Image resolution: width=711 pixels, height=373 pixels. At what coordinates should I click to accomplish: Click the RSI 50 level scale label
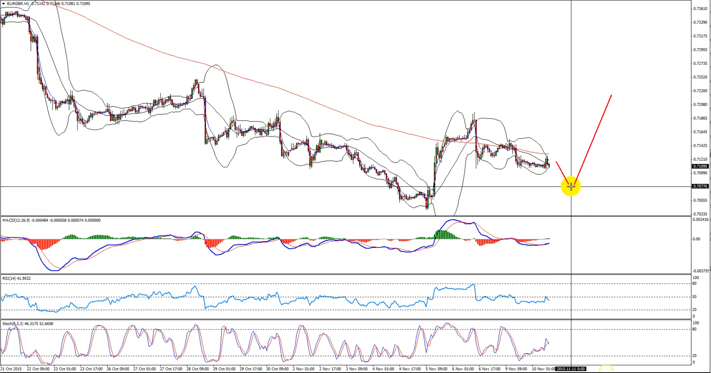click(694, 297)
